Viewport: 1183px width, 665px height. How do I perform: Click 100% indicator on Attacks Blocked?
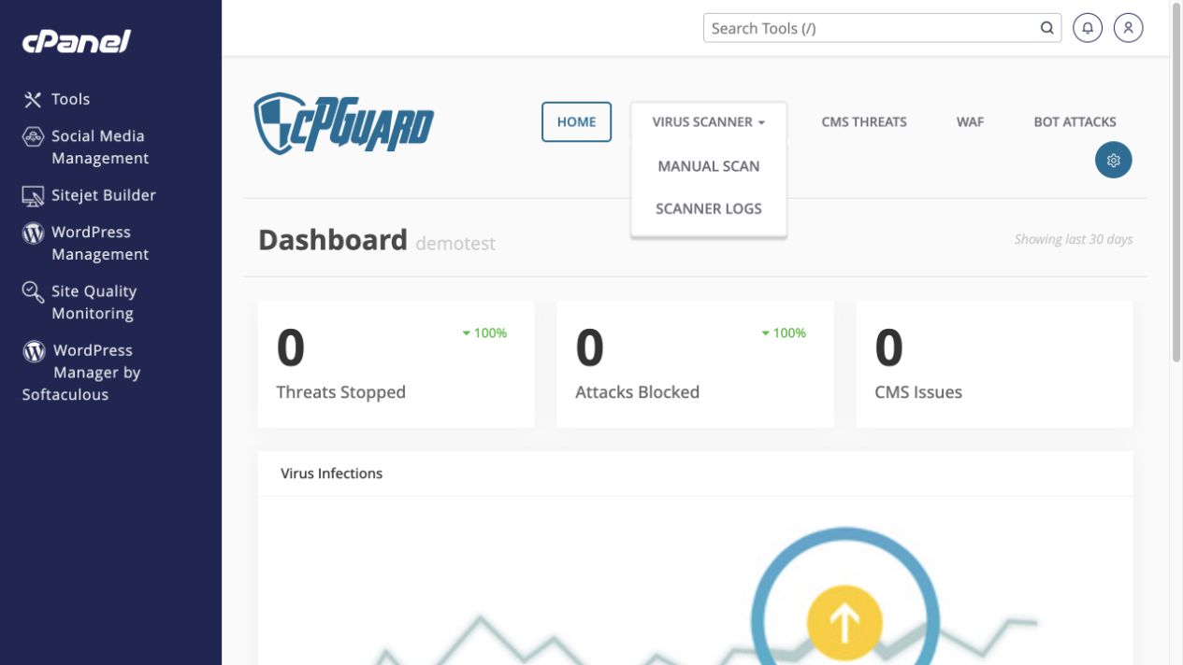[x=784, y=332]
